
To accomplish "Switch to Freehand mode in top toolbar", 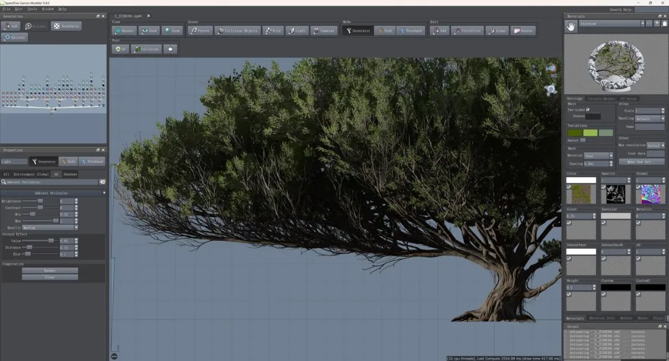I will [411, 30].
